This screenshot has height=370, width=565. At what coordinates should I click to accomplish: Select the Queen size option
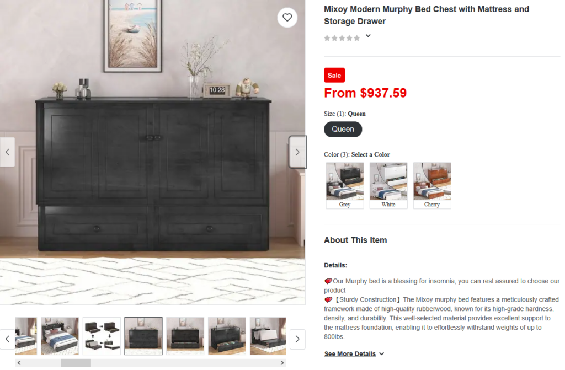(x=343, y=130)
